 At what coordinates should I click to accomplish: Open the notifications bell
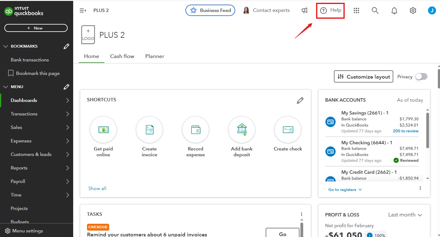tap(394, 11)
